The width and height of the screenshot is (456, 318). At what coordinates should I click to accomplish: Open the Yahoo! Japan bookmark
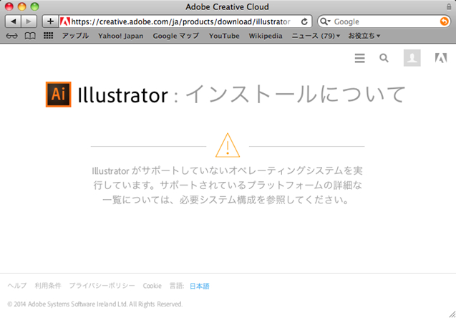[120, 36]
